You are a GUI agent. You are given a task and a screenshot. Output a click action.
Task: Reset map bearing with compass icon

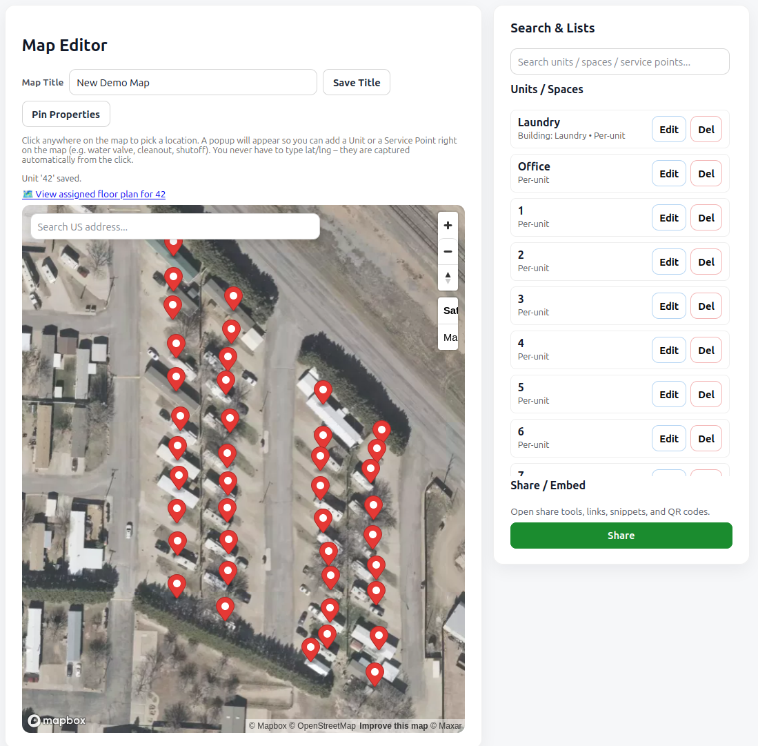(x=448, y=277)
